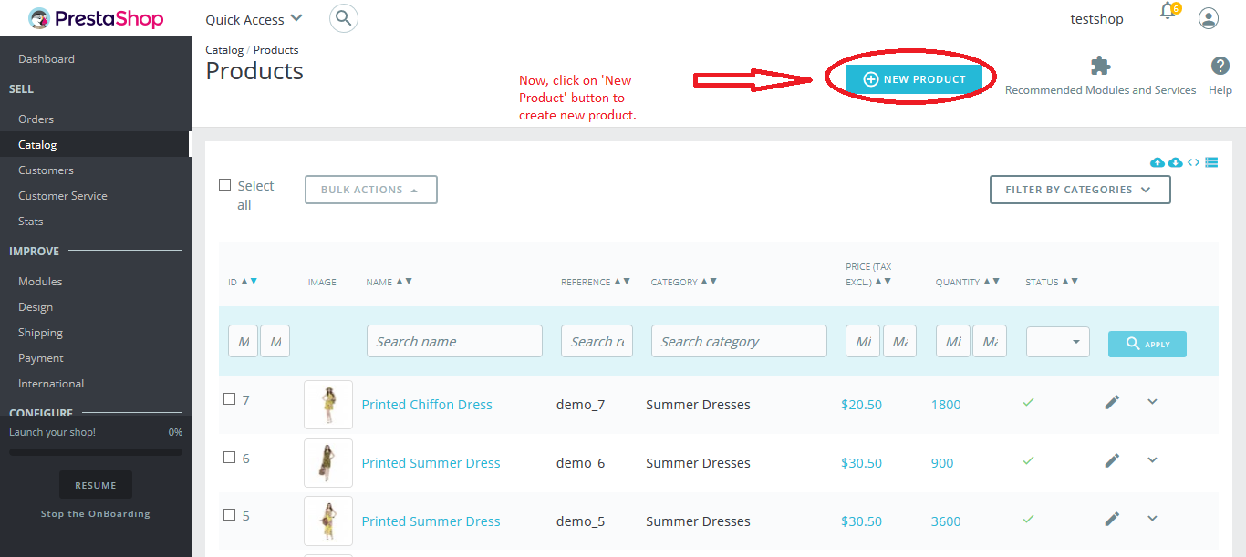Click the Resume onboarding button
This screenshot has height=557, width=1246.
(96, 485)
